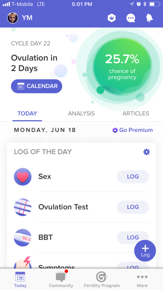The image size is (163, 290).
Task: Open the CALENDAR button
Action: pyautogui.click(x=37, y=86)
